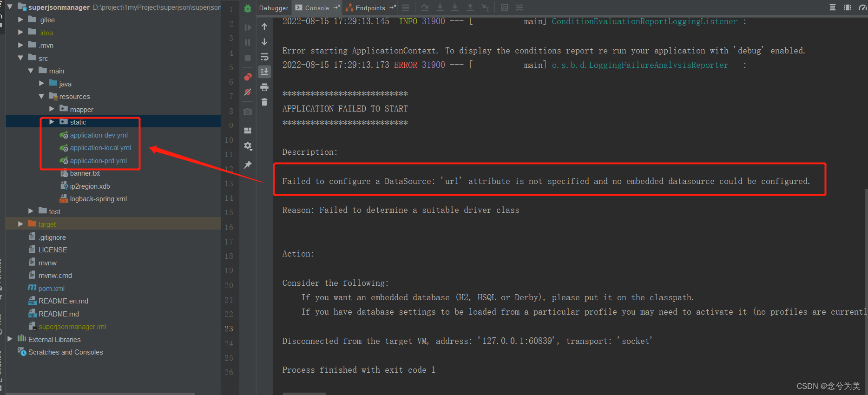Click Show Execution Point icon
The height and width of the screenshot is (395, 868).
click(x=406, y=7)
